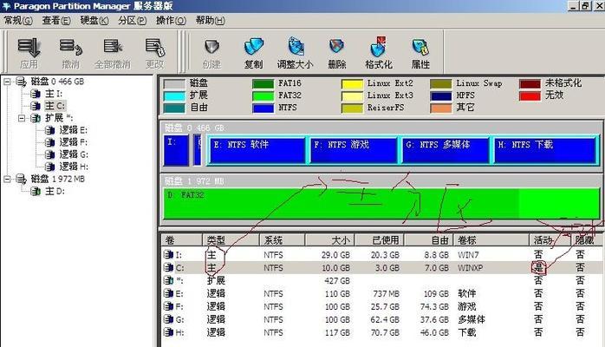The width and height of the screenshot is (605, 347).
Task: Sort by the 卷标 column header
Action: [x=491, y=240]
